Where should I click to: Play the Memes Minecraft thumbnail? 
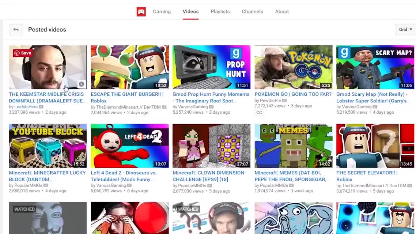(x=294, y=146)
